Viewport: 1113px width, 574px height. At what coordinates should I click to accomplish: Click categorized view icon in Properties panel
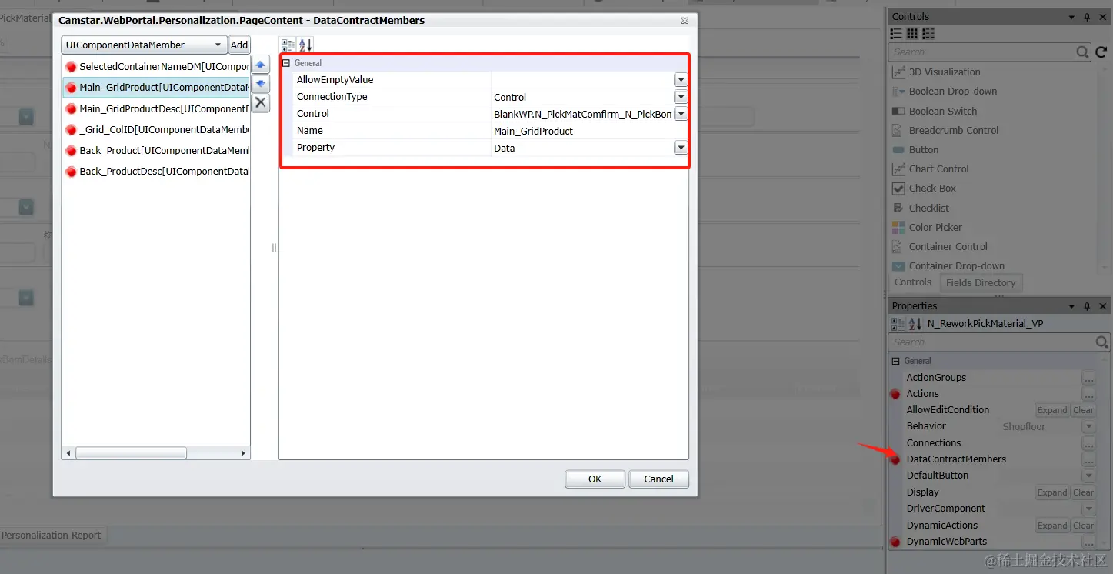pos(898,324)
